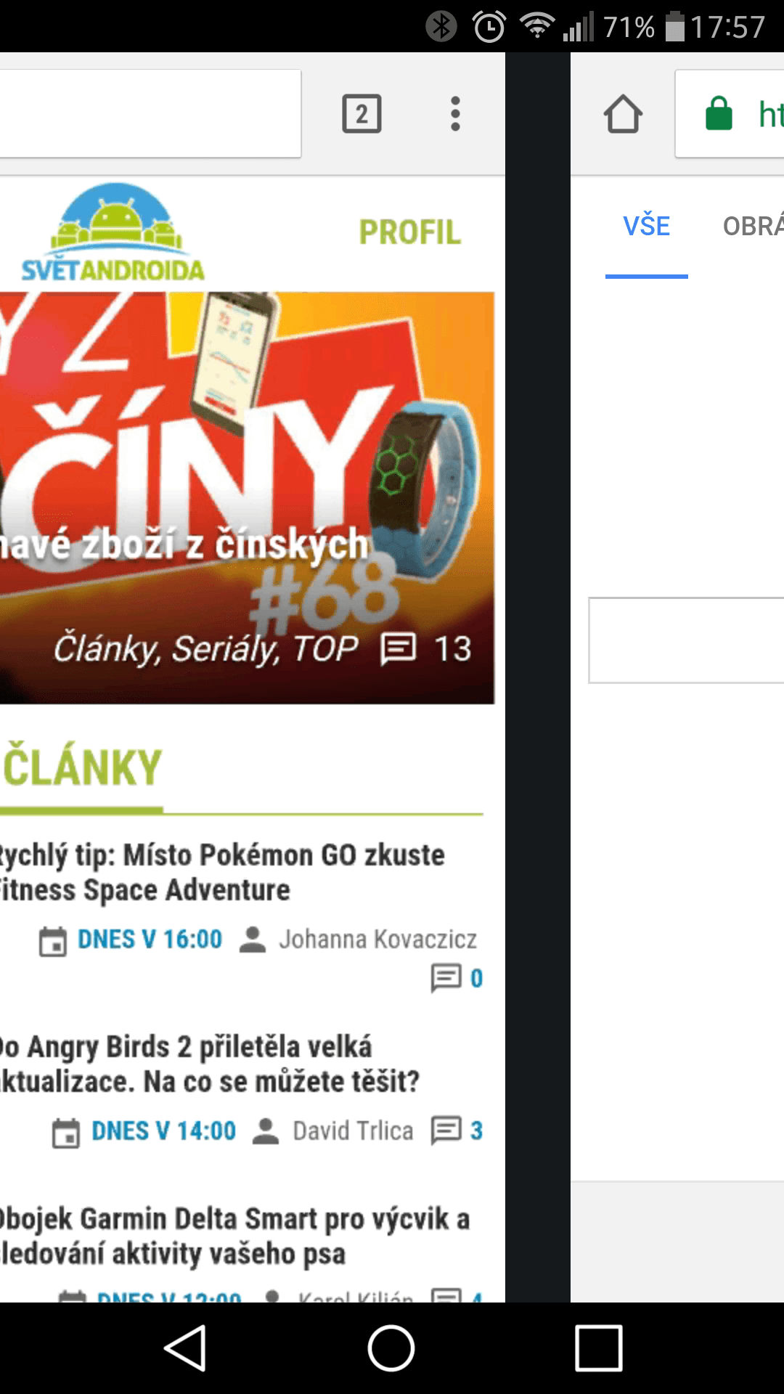The image size is (784, 1394).
Task: Open the three-dot browser menu
Action: pos(455,113)
